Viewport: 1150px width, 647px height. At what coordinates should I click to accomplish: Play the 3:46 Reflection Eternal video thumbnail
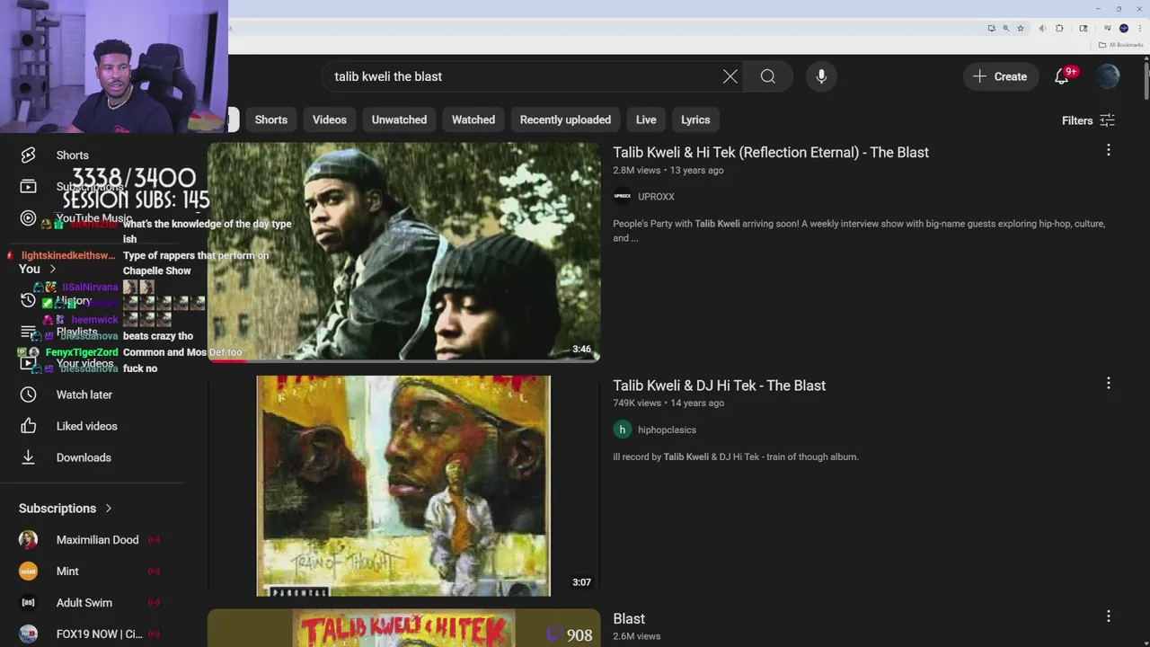click(403, 252)
